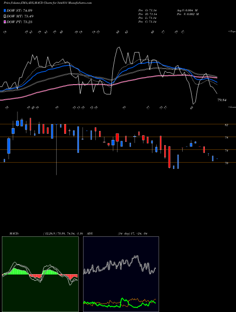236x312 pixels.
Task: Click the '<Tops' marker label at right
Action: [232, 32]
